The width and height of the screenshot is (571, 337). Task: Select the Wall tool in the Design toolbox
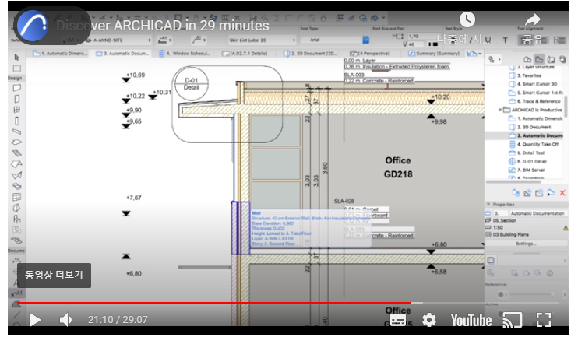click(17, 88)
